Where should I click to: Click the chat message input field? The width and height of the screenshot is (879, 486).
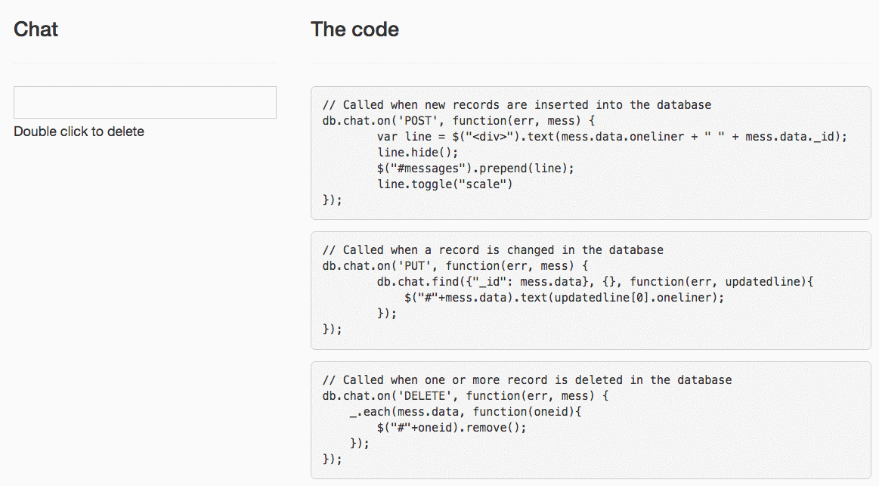[x=144, y=102]
